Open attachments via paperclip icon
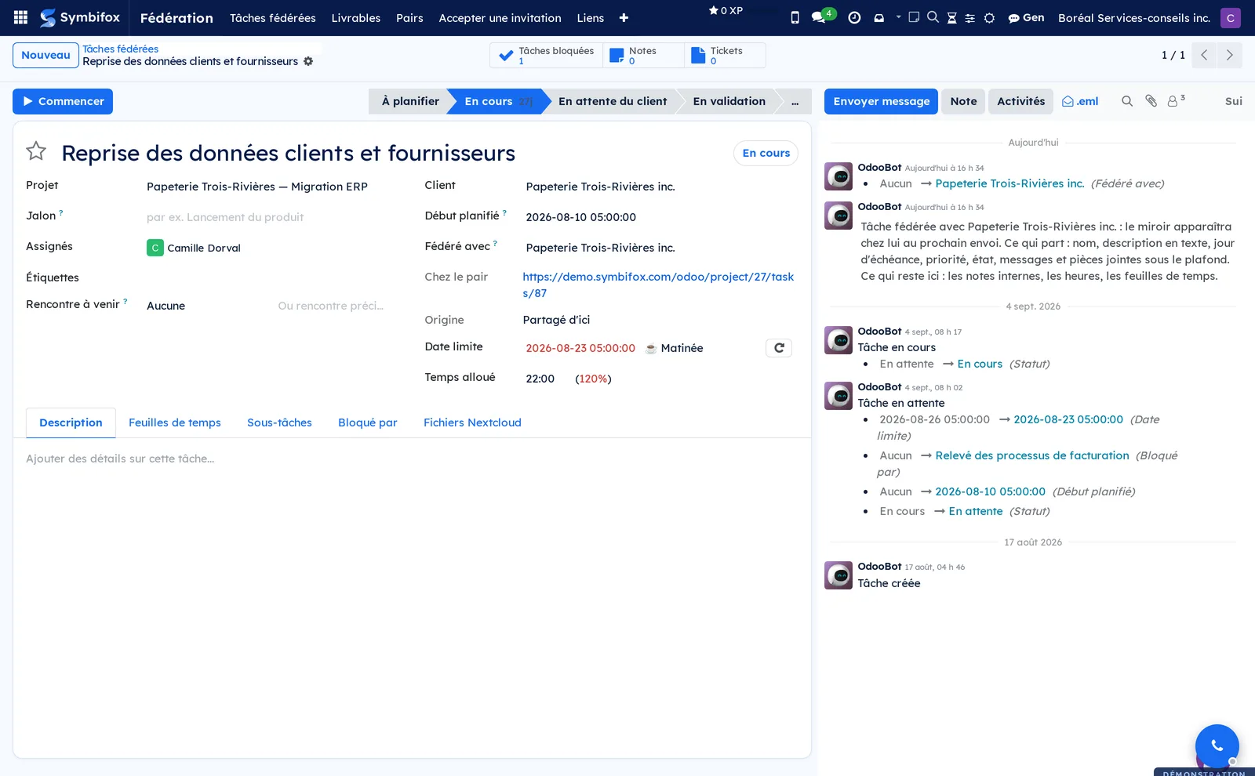1255x776 pixels. pyautogui.click(x=1151, y=101)
